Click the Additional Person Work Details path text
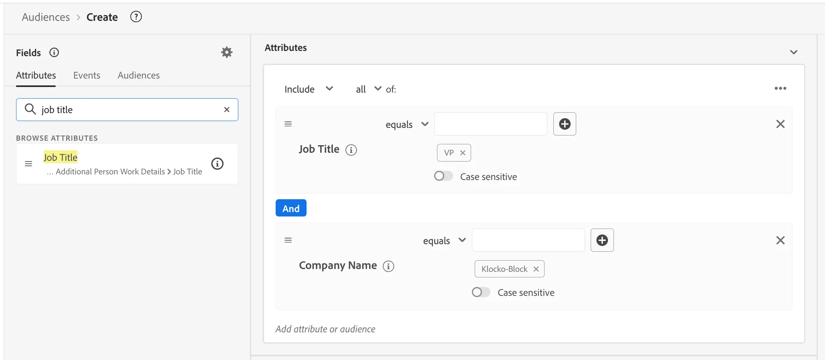 (x=110, y=172)
